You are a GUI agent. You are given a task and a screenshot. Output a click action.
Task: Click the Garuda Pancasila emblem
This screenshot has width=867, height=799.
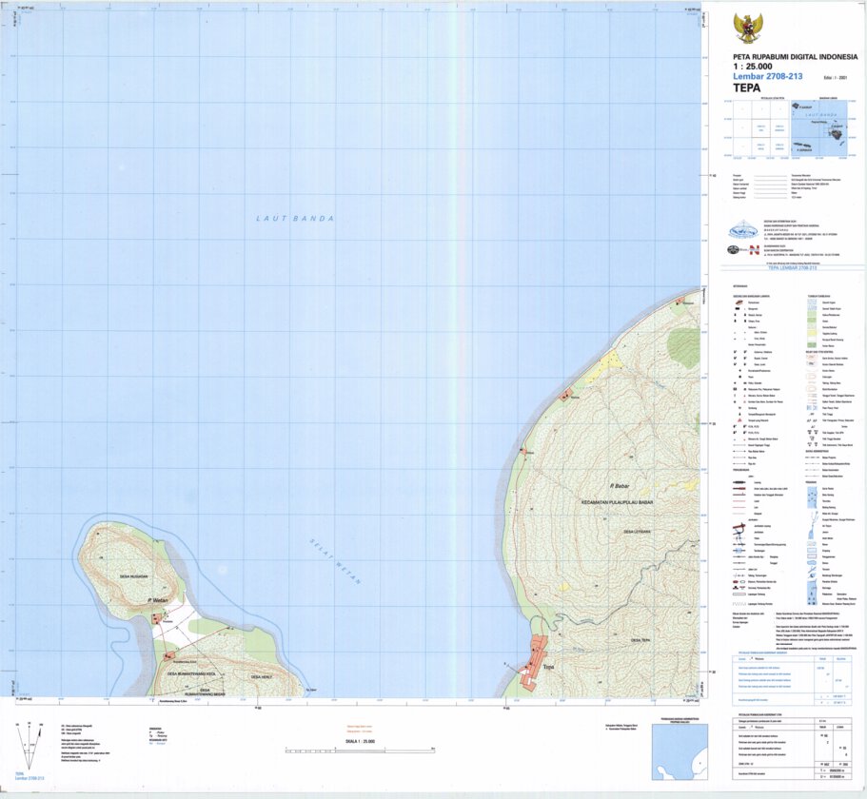(x=749, y=27)
